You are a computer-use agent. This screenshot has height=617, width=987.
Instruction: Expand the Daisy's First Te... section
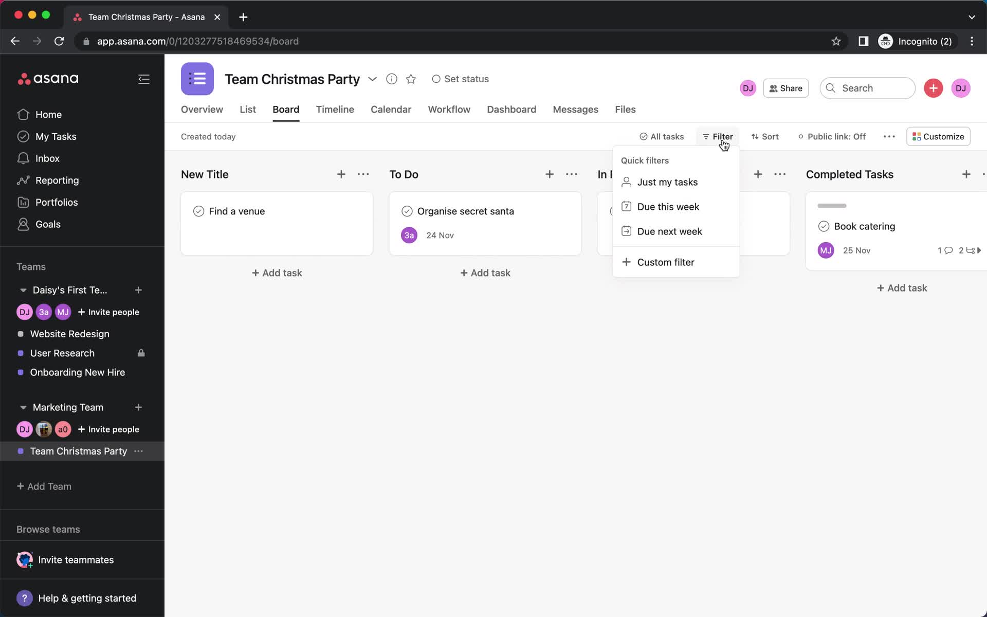pos(23,289)
